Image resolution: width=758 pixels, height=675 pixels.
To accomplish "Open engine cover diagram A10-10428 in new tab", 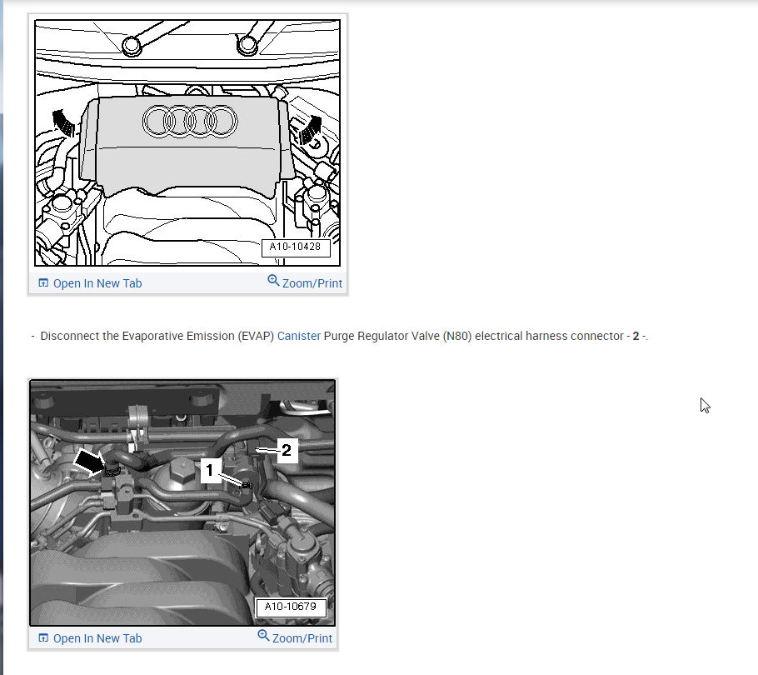I will (x=91, y=283).
